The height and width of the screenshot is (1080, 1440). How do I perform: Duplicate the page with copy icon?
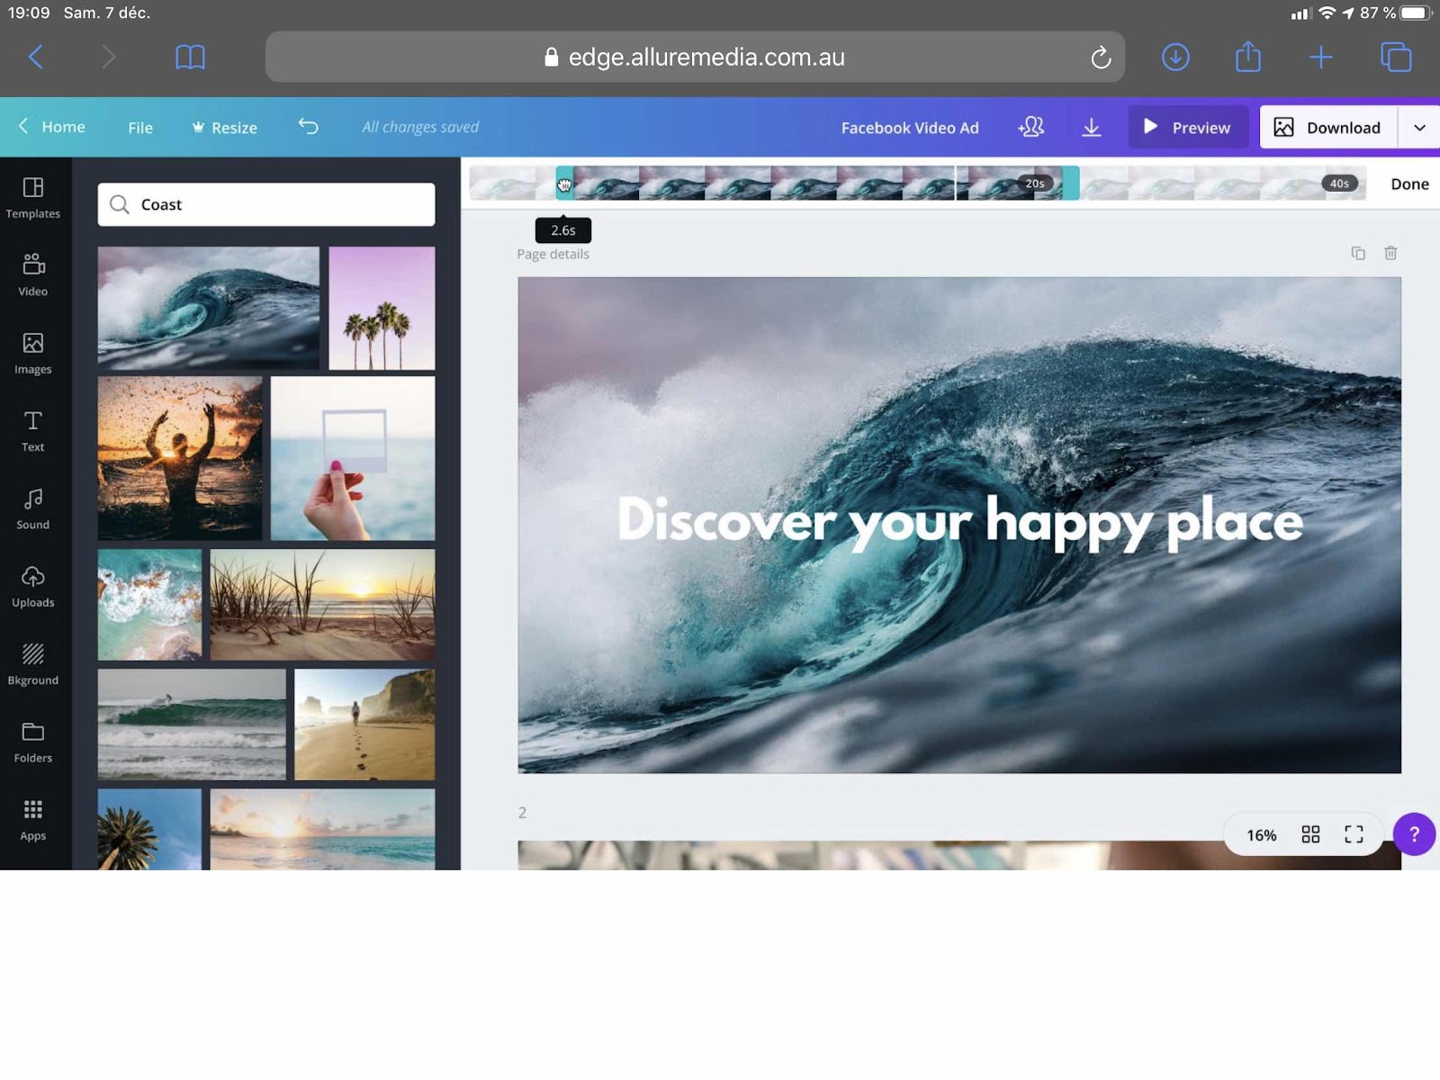(x=1358, y=253)
